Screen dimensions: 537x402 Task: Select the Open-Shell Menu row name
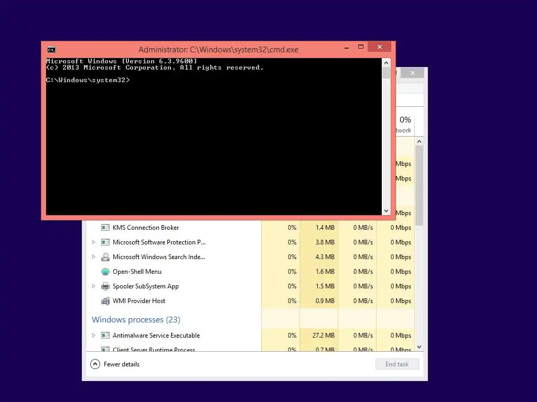(137, 272)
